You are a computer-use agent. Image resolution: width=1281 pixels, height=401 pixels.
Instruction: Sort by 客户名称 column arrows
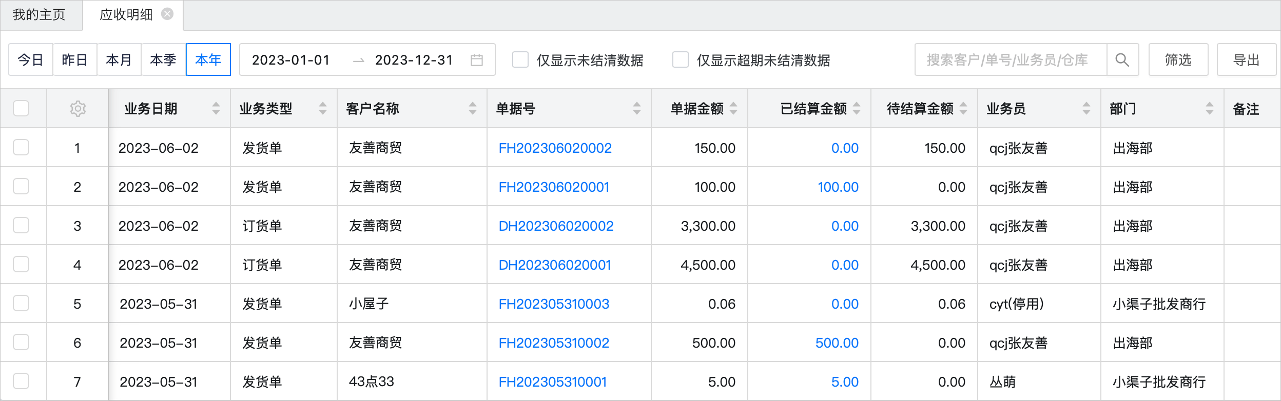(473, 108)
